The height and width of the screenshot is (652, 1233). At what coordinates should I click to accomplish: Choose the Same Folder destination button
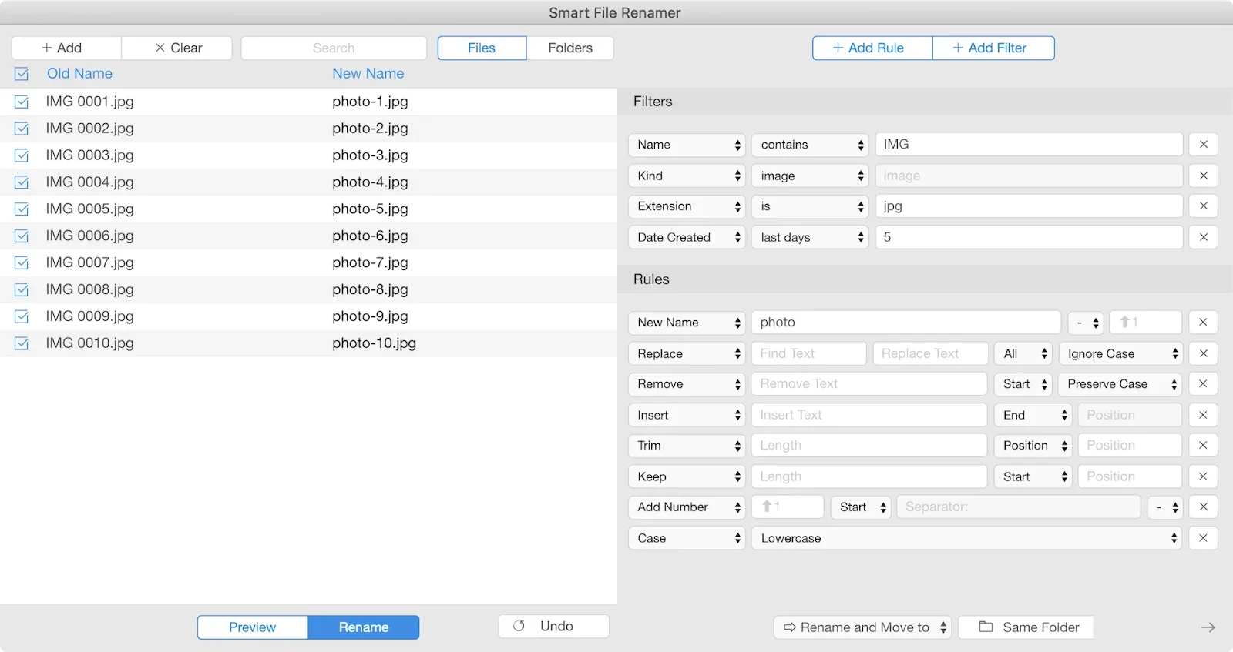(x=1026, y=627)
